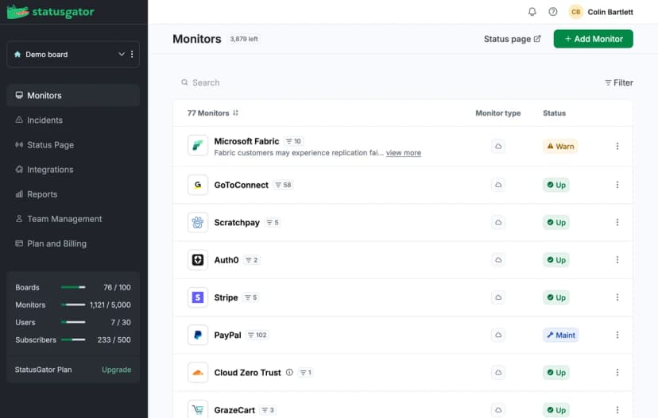
Task: Click the Colin Bartlett account name
Action: pos(610,12)
